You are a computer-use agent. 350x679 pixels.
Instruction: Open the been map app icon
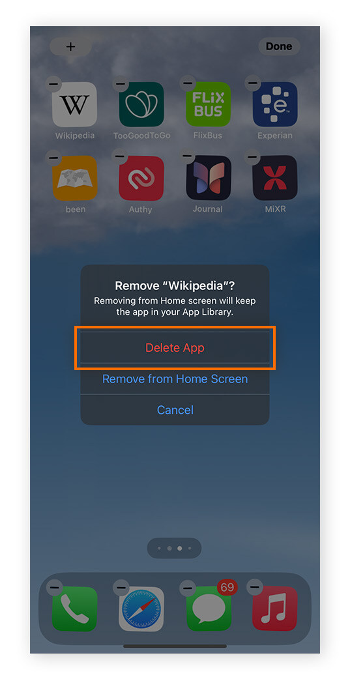[x=74, y=178]
